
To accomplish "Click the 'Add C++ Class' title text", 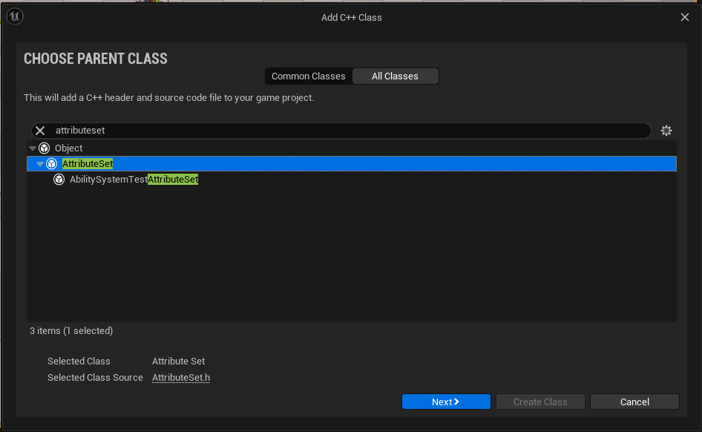I will point(352,18).
